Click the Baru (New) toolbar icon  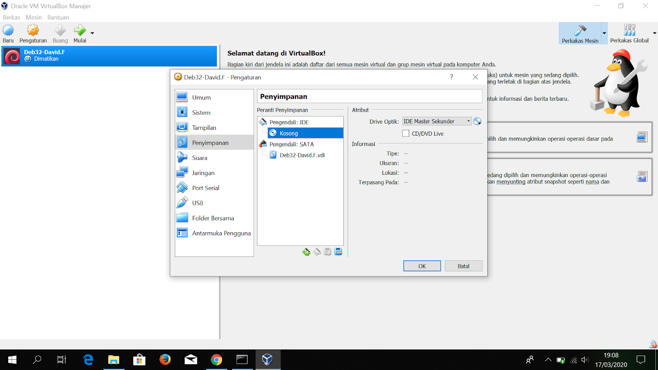[8, 33]
